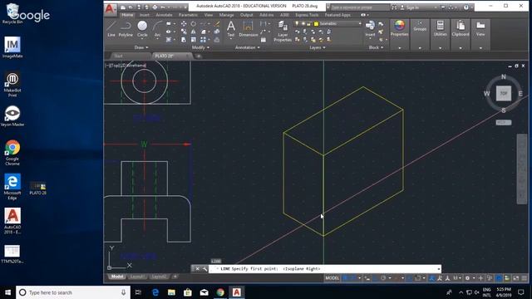Expand command line history arrow
This screenshot has height=299, width=532.
[x=438, y=269]
